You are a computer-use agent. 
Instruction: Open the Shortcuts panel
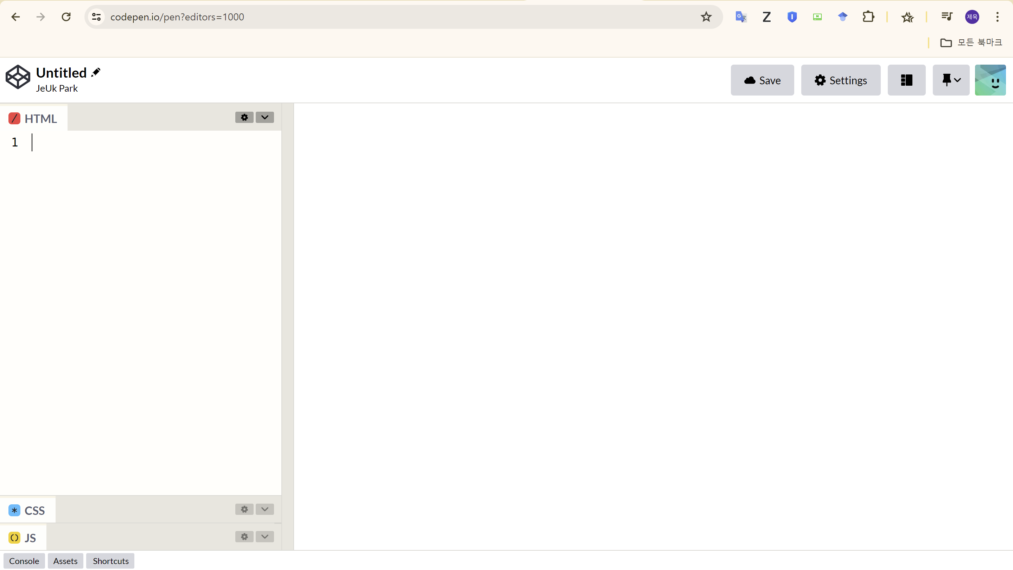pyautogui.click(x=110, y=561)
